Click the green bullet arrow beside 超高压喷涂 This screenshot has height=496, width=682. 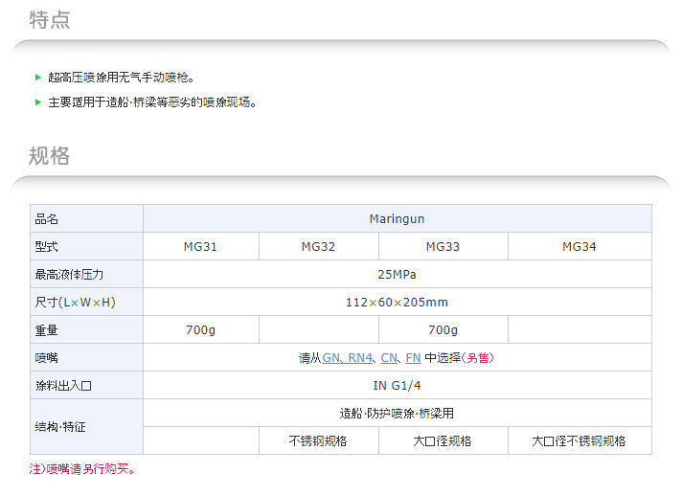(x=38, y=78)
